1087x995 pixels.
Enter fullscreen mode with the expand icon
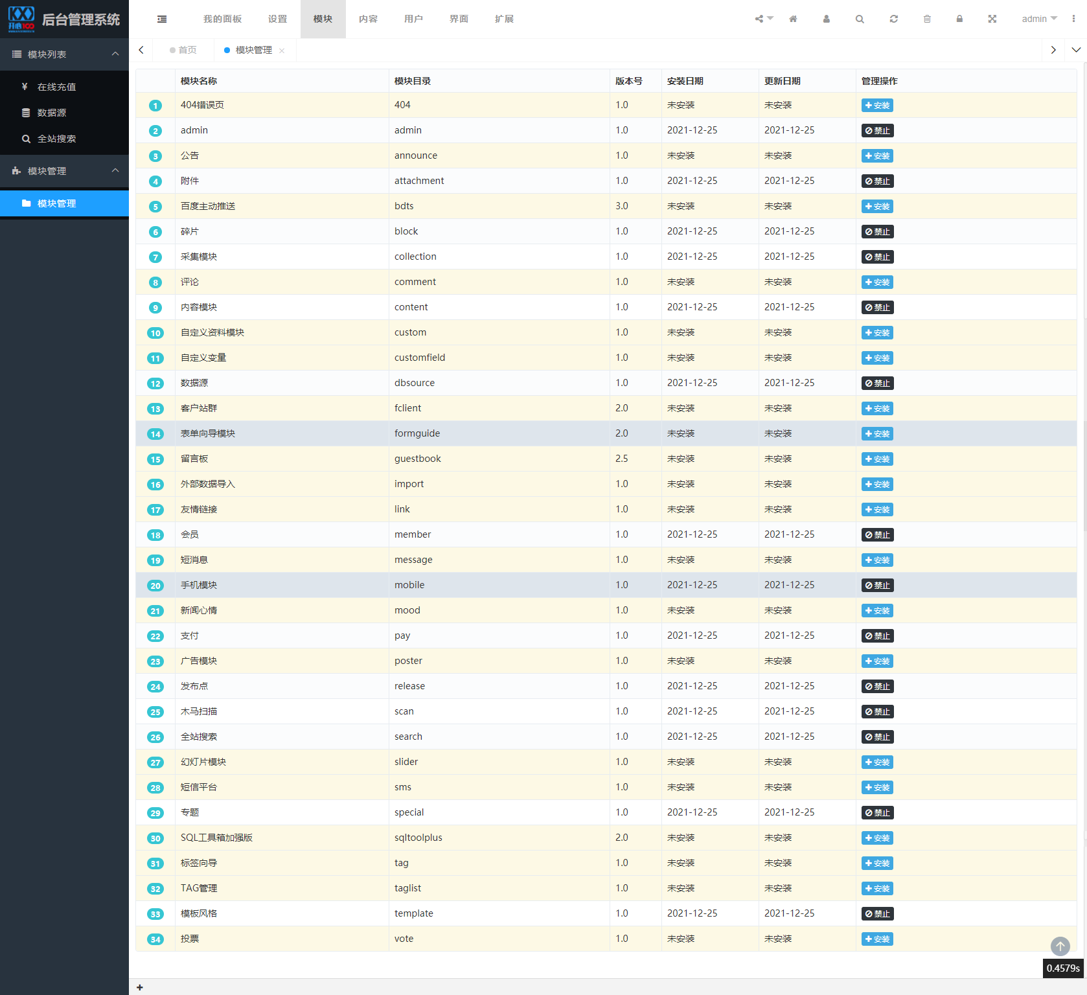click(x=992, y=19)
